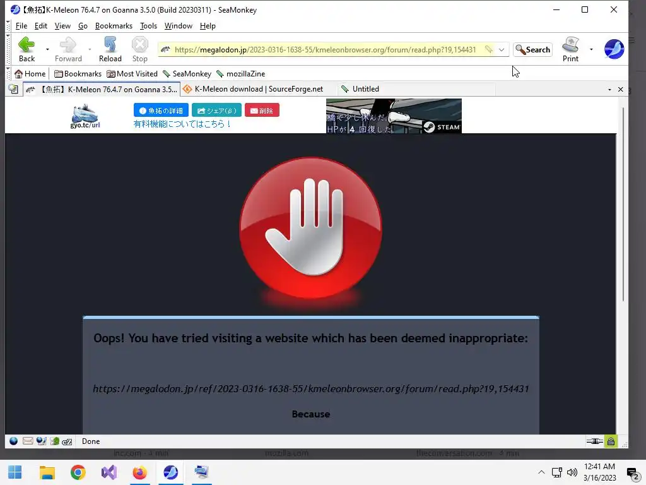Click the blocked megalodon.jp URL text
This screenshot has width=646, height=485.
click(x=311, y=388)
